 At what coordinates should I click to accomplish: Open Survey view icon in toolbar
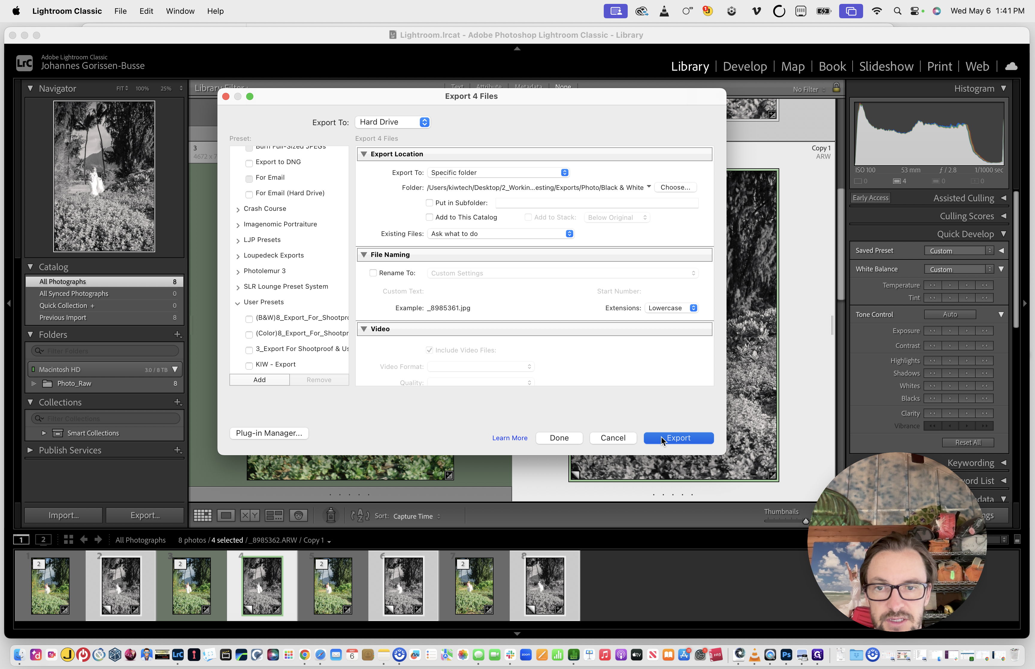(274, 516)
